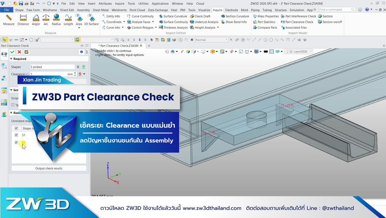Open Height Analysis dropdown
Viewport: 386px width, 218px height.
[218, 27]
